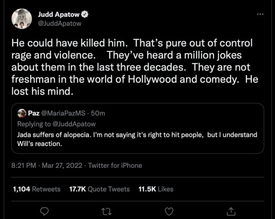Like the tweet with heart icon
The width and height of the screenshot is (275, 219).
[170, 210]
